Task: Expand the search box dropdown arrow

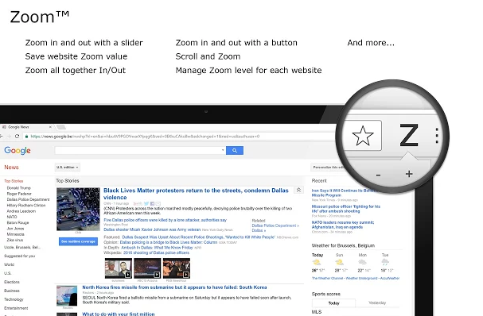Action: (x=223, y=150)
